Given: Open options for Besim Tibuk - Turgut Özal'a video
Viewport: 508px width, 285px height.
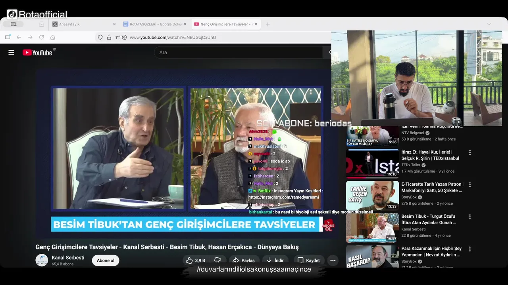Looking at the screenshot, I should coord(470,217).
